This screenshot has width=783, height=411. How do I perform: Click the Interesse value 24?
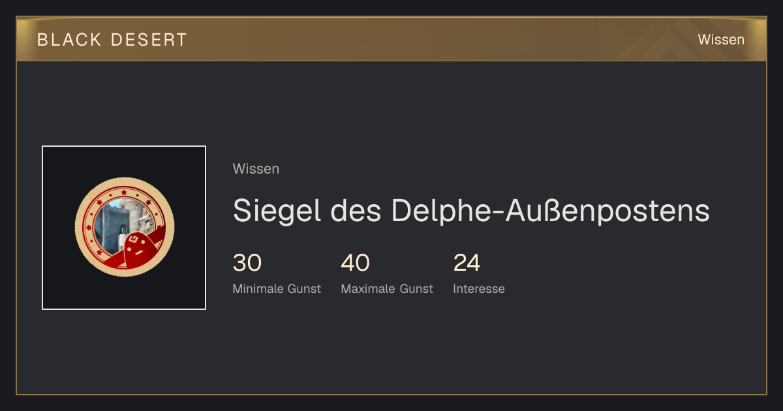[467, 263]
